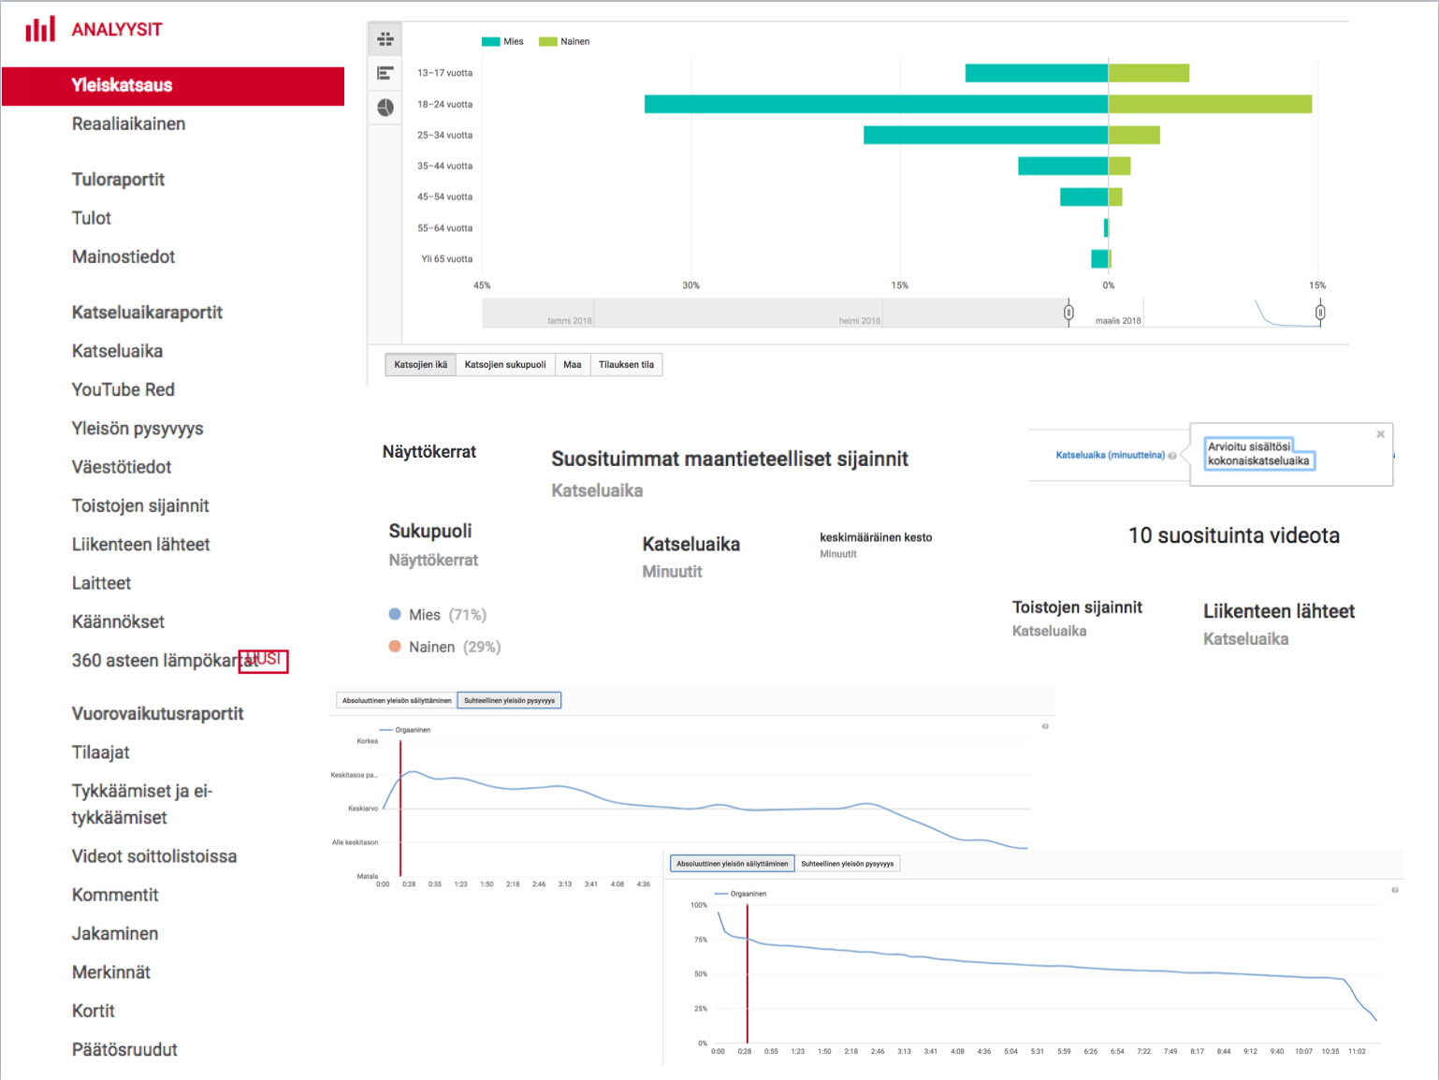Screen dimensions: 1439x1080
Task: Switch to the Tilauksen tila tab
Action: 626,365
